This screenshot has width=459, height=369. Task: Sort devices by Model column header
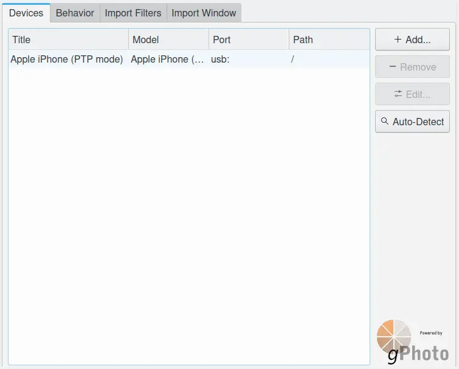click(168, 40)
